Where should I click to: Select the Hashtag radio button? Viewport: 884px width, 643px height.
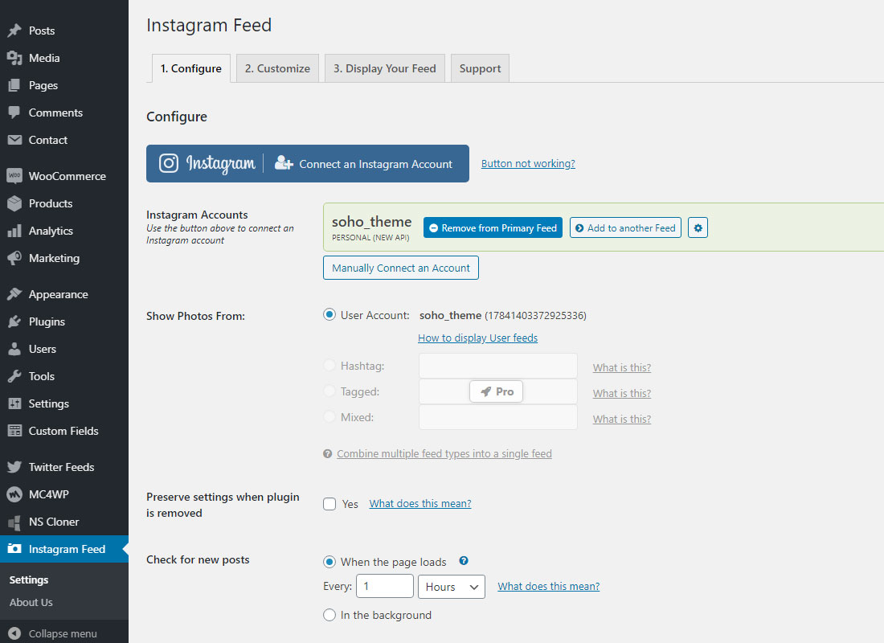[329, 366]
